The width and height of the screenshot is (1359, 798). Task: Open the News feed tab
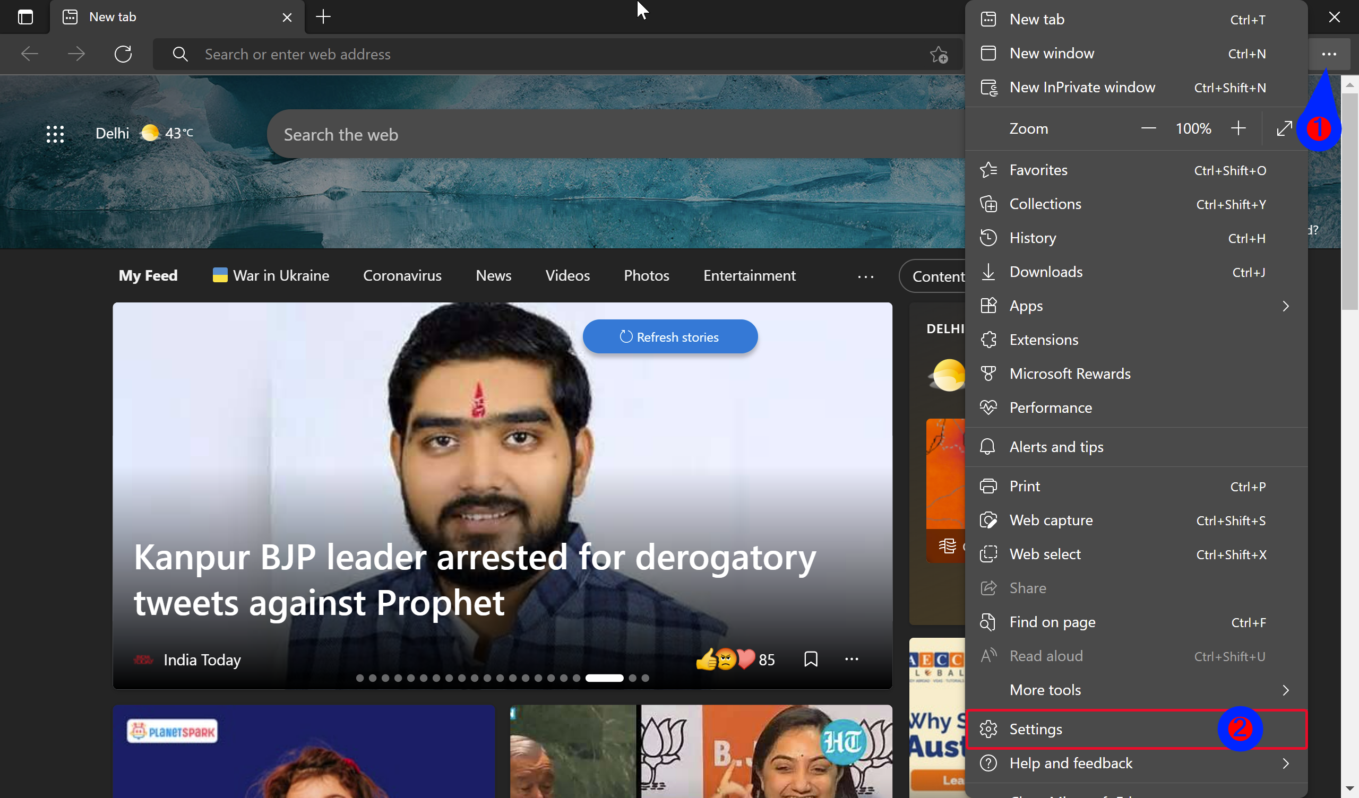494,275
